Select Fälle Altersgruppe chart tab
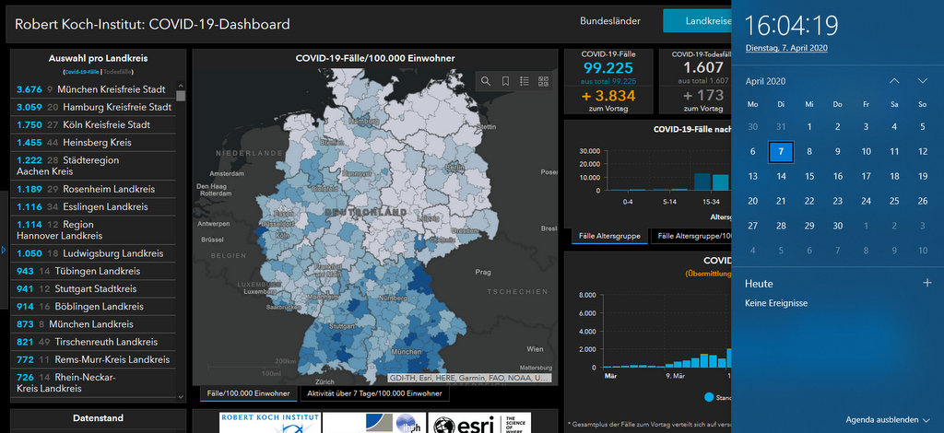 coord(610,237)
